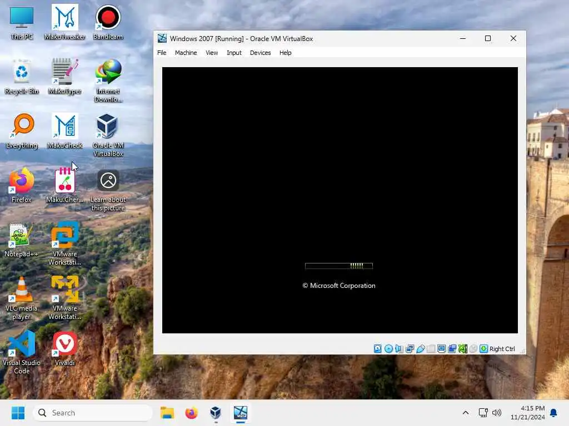Click the display status icon
The height and width of the screenshot is (426, 569).
coord(441,349)
